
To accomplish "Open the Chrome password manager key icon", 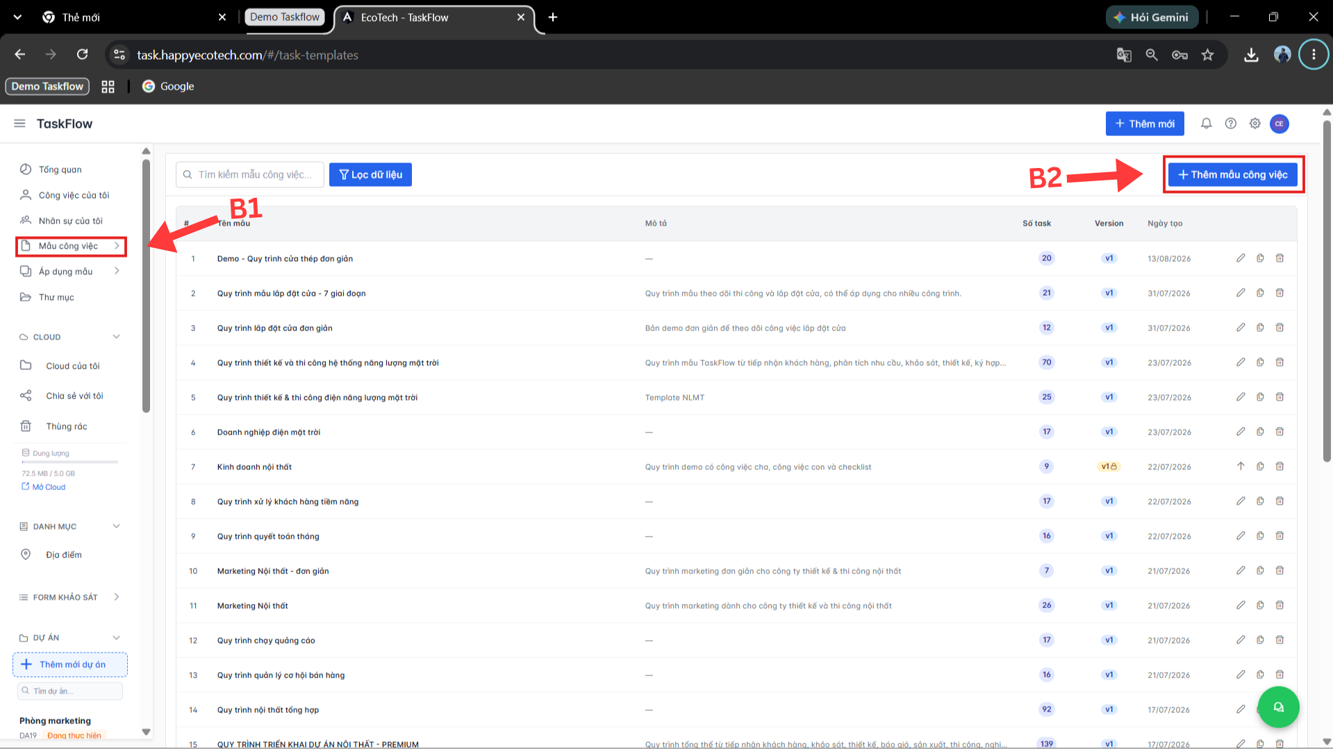I will click(1179, 55).
